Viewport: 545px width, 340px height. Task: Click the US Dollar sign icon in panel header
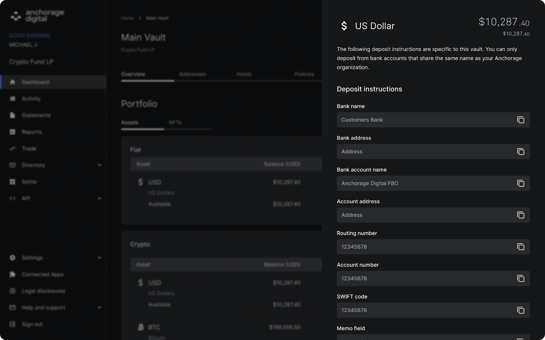coord(344,26)
